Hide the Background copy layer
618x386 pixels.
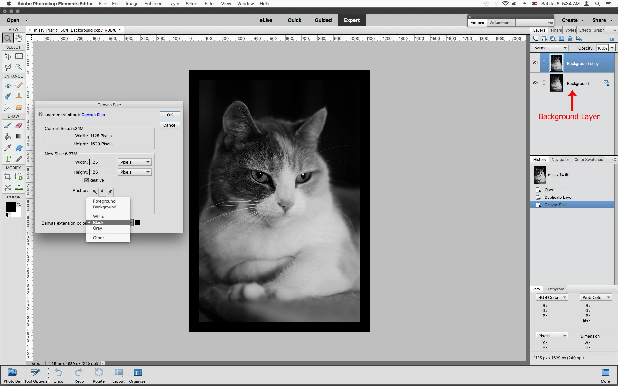coord(535,63)
